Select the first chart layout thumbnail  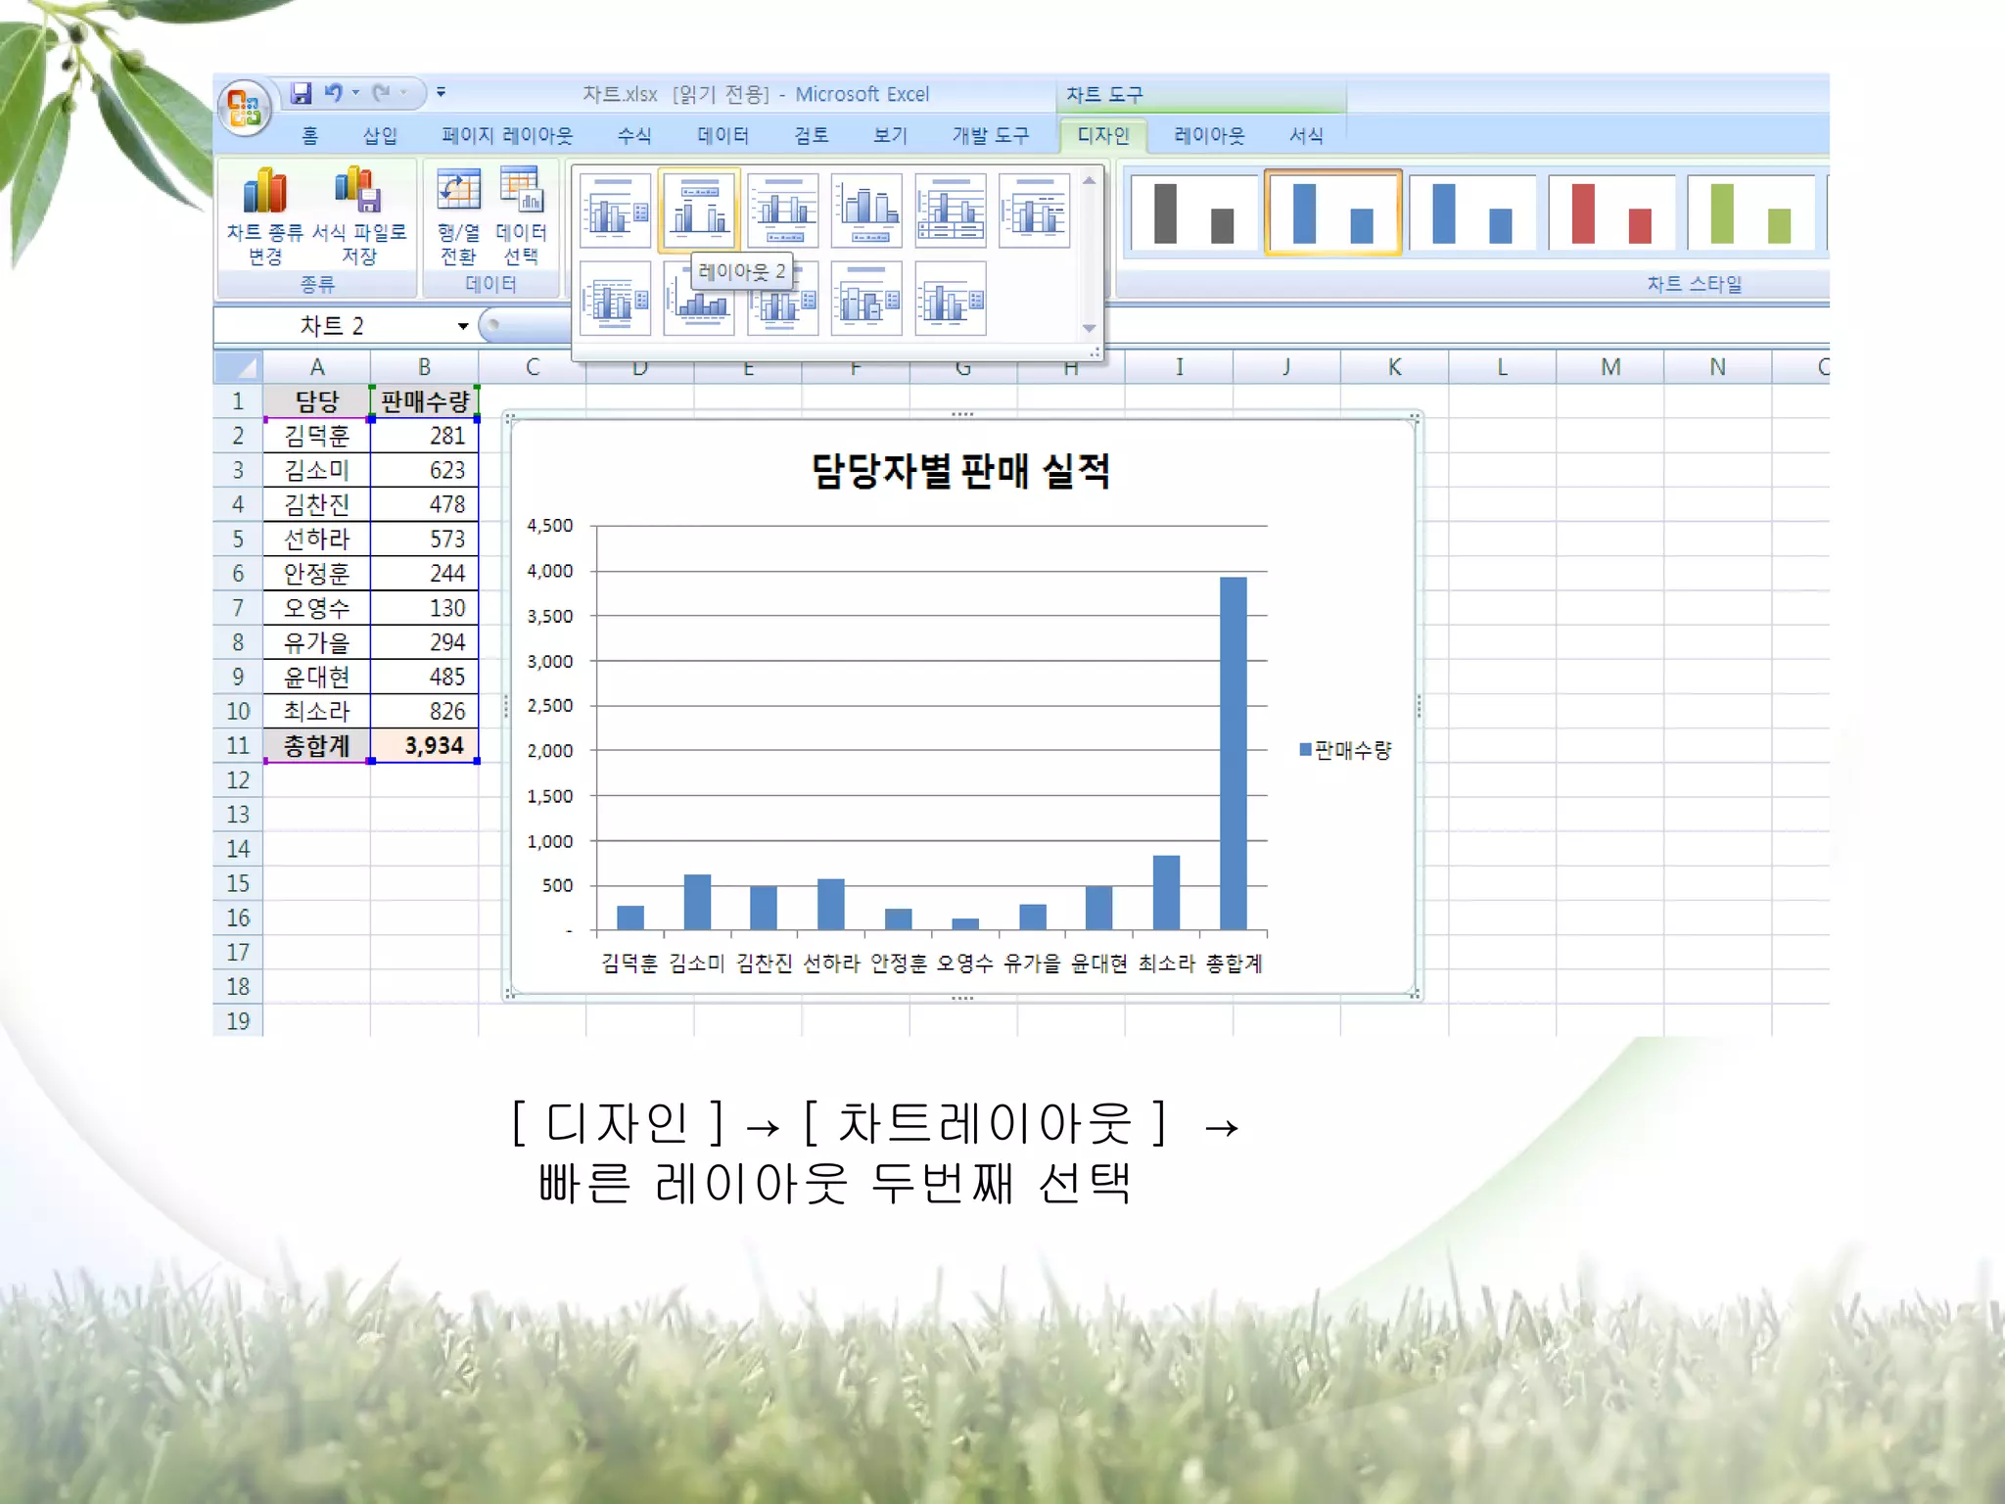(615, 211)
